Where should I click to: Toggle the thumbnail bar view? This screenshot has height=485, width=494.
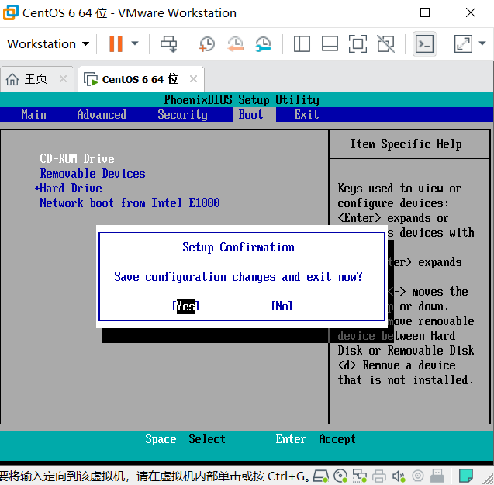[x=330, y=43]
